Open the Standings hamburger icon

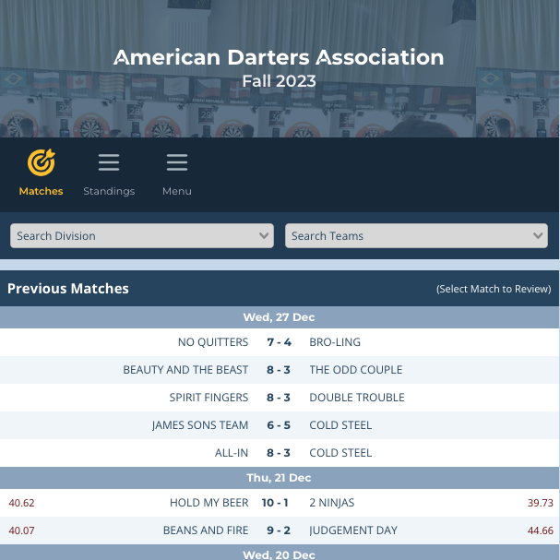(x=109, y=163)
